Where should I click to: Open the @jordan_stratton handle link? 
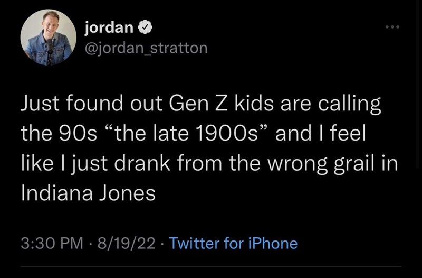point(146,48)
